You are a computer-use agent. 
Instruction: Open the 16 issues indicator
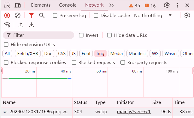point(150,6)
